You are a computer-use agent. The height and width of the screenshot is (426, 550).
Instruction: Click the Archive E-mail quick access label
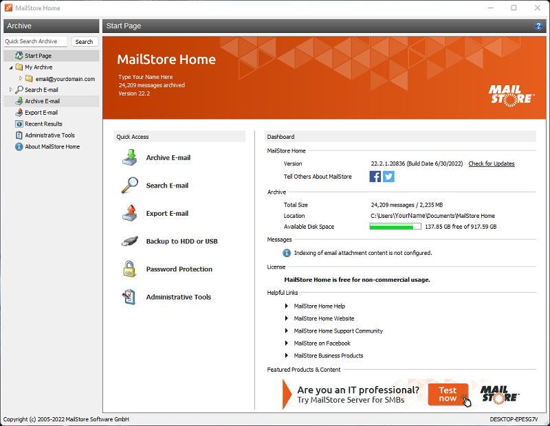pyautogui.click(x=168, y=158)
